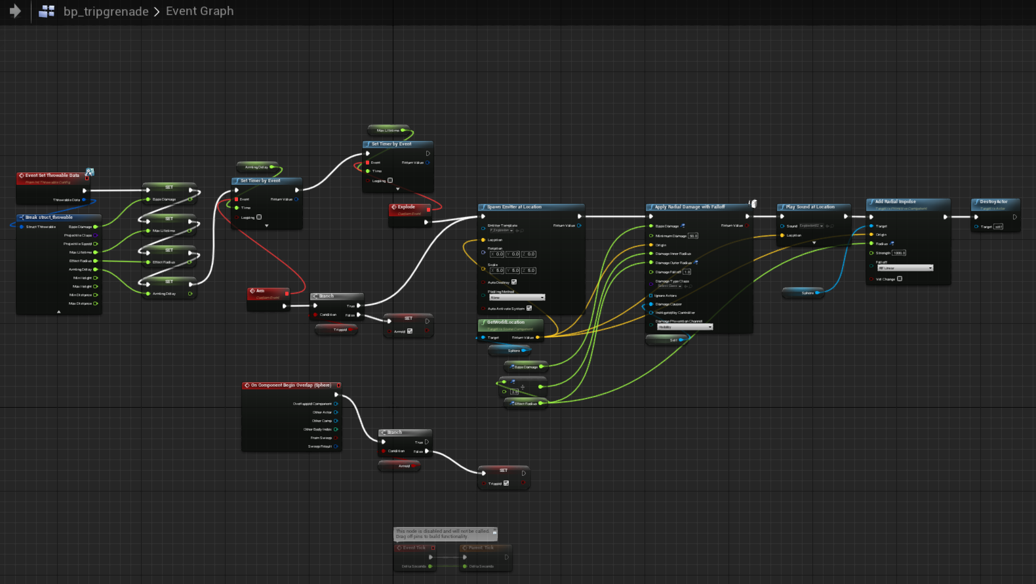This screenshot has height=584, width=1036.
Task: Click the Sweep Result output pin
Action: point(336,446)
